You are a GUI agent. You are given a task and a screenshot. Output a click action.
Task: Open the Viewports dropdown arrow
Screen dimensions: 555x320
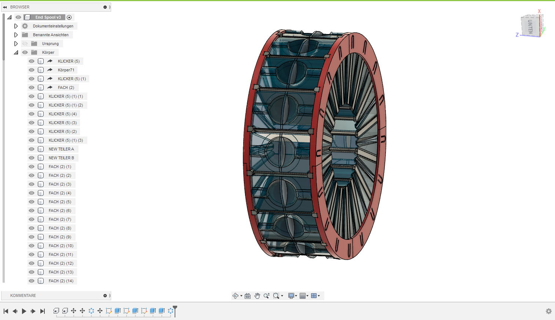click(319, 296)
